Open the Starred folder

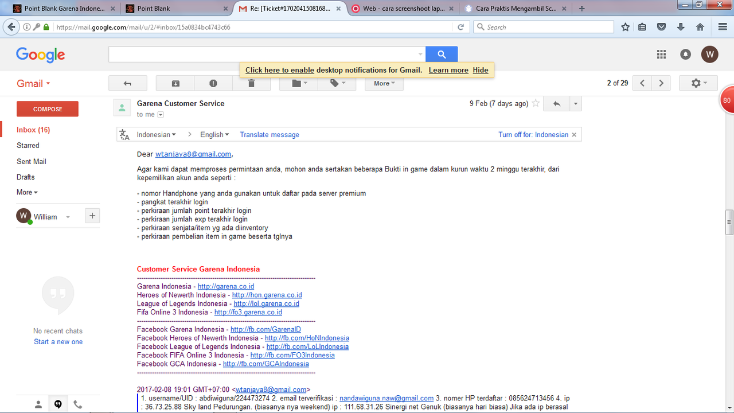(28, 146)
